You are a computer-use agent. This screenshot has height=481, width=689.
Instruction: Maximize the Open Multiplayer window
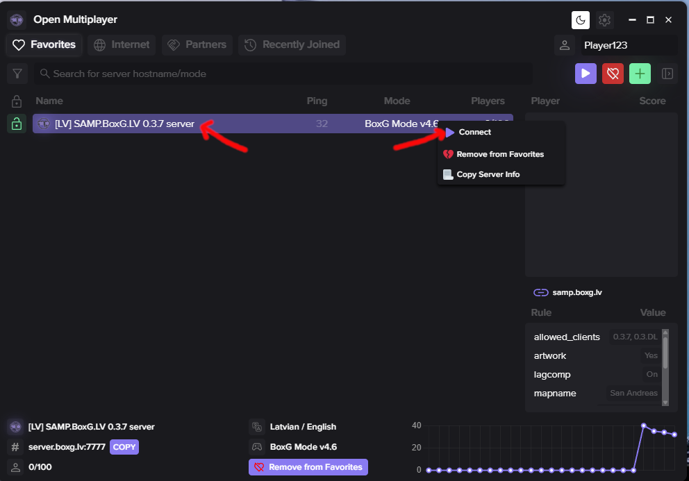[650, 19]
